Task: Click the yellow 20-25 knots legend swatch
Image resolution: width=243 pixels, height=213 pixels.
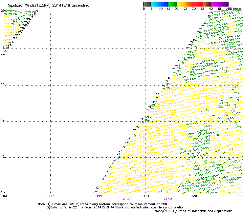Action: pos(181,4)
